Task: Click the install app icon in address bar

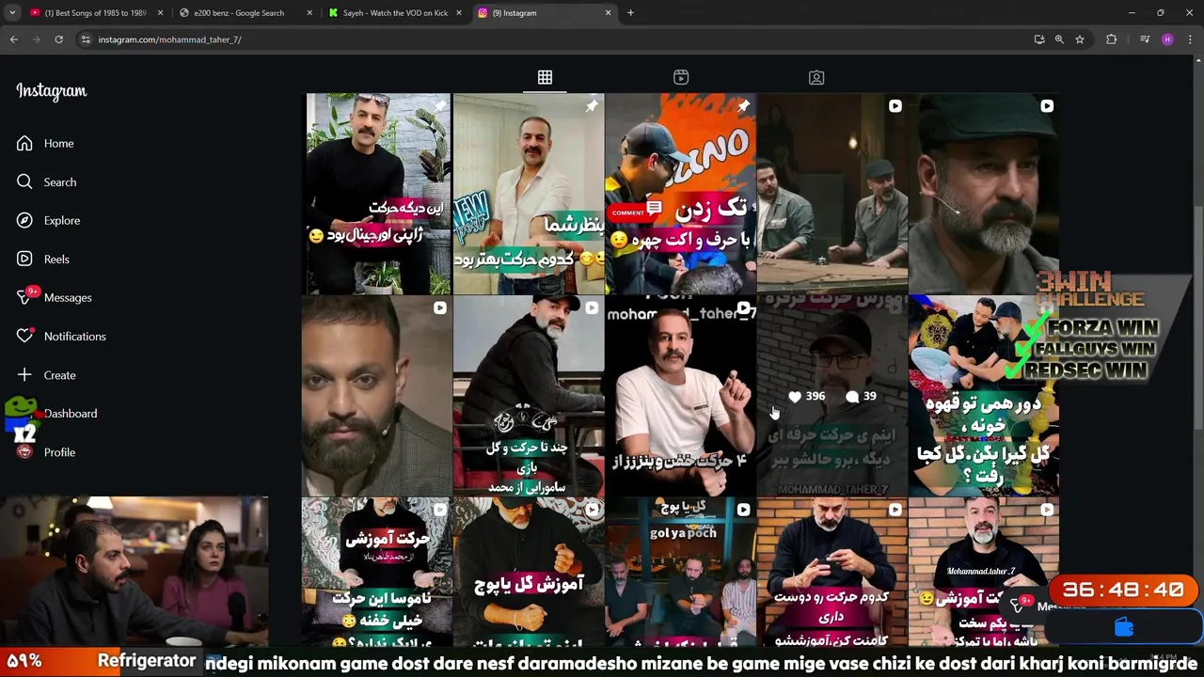Action: pos(1038,39)
